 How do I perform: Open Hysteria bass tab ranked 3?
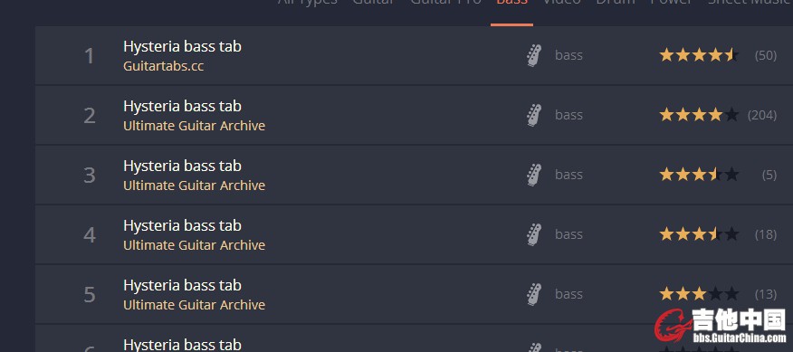pyautogui.click(x=182, y=166)
